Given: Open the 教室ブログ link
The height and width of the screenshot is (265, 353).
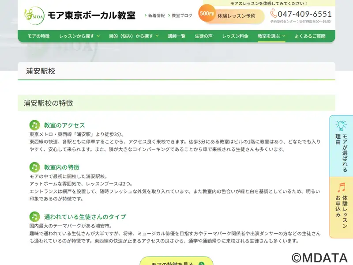Looking at the screenshot, I should [181, 15].
